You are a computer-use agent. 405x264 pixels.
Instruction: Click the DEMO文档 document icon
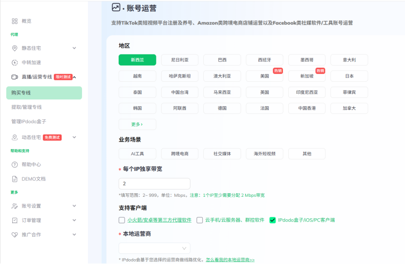click(x=15, y=179)
